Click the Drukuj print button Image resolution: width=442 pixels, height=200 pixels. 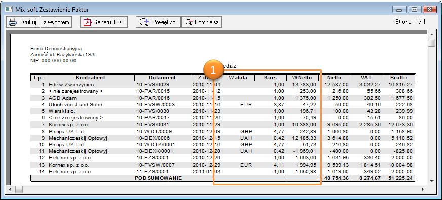click(x=23, y=22)
